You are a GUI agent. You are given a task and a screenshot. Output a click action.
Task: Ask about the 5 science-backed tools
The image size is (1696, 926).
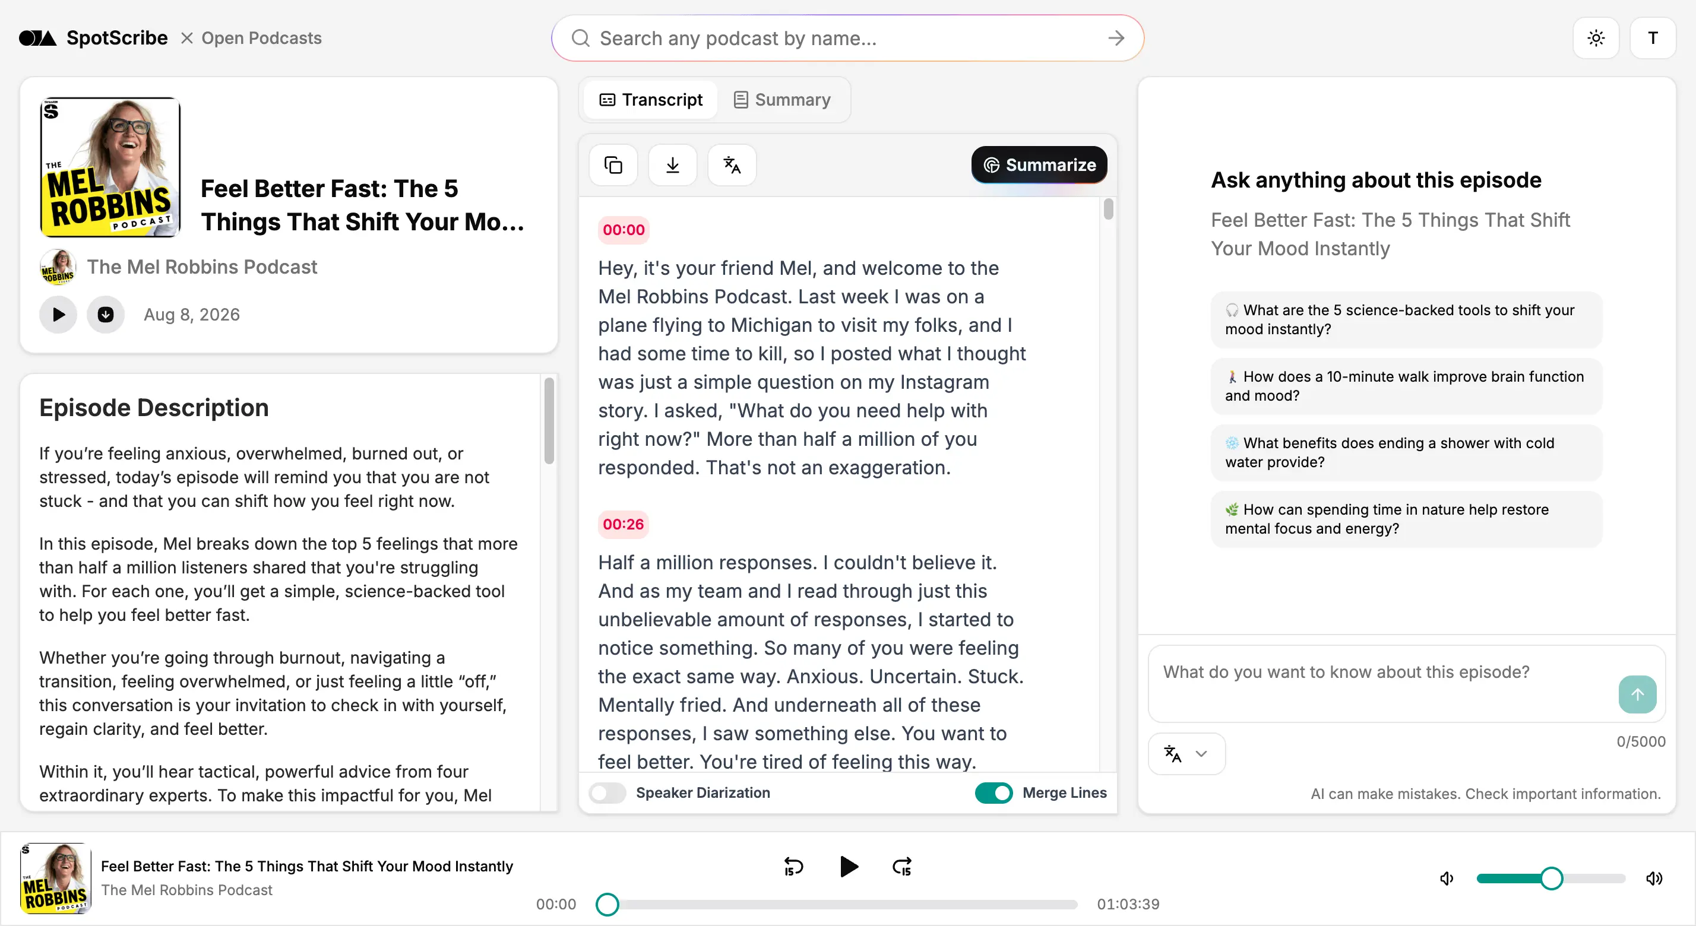tap(1406, 319)
